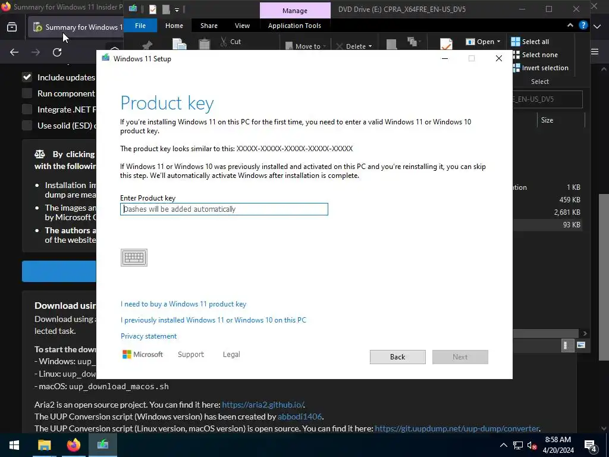Show hidden system tray icons

pyautogui.click(x=503, y=445)
